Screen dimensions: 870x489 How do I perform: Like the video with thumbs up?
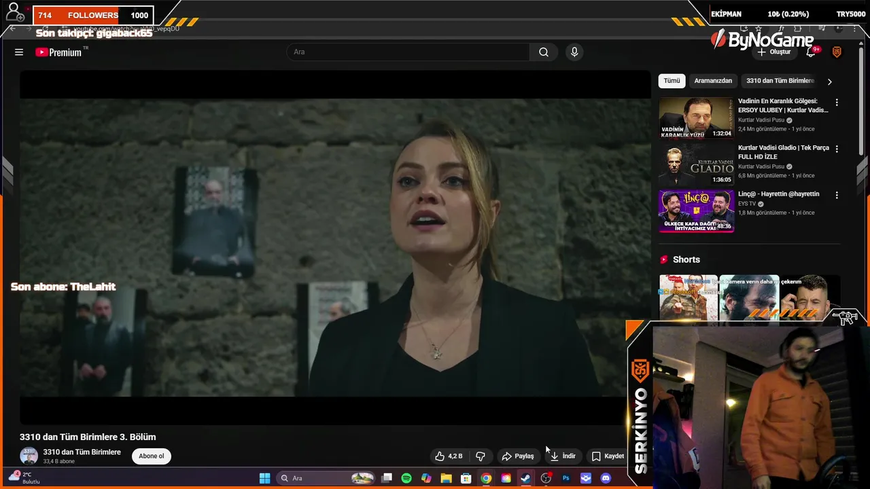click(449, 456)
